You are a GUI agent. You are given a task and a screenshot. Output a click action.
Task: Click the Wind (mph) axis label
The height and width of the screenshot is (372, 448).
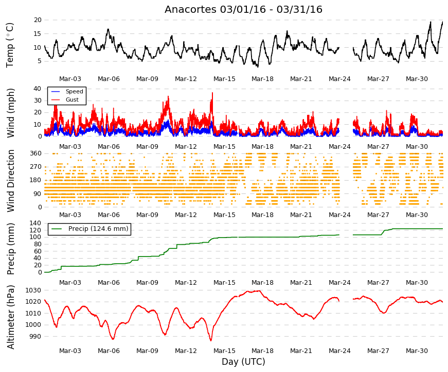pyautogui.click(x=10, y=113)
